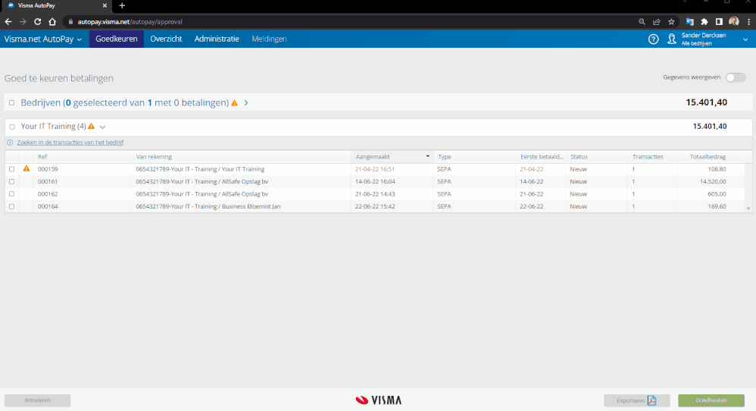
Task: Open the help question mark icon
Action: click(653, 39)
